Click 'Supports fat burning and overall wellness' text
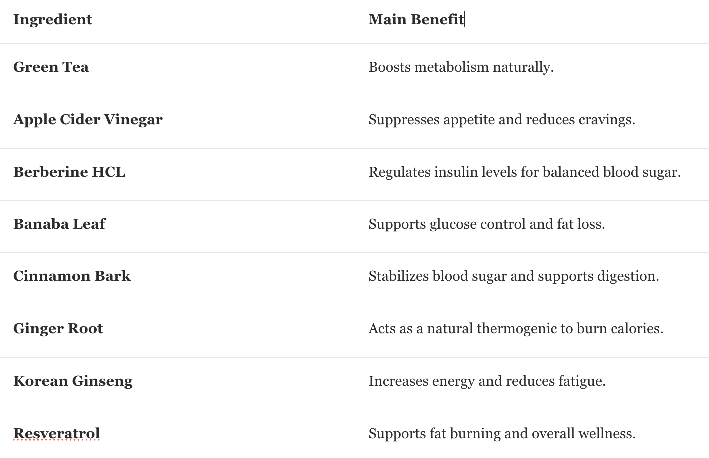 coord(502,434)
